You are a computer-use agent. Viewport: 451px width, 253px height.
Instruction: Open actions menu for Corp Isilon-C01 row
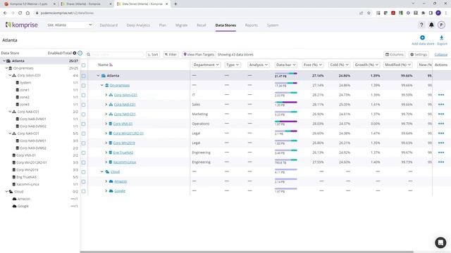click(441, 95)
